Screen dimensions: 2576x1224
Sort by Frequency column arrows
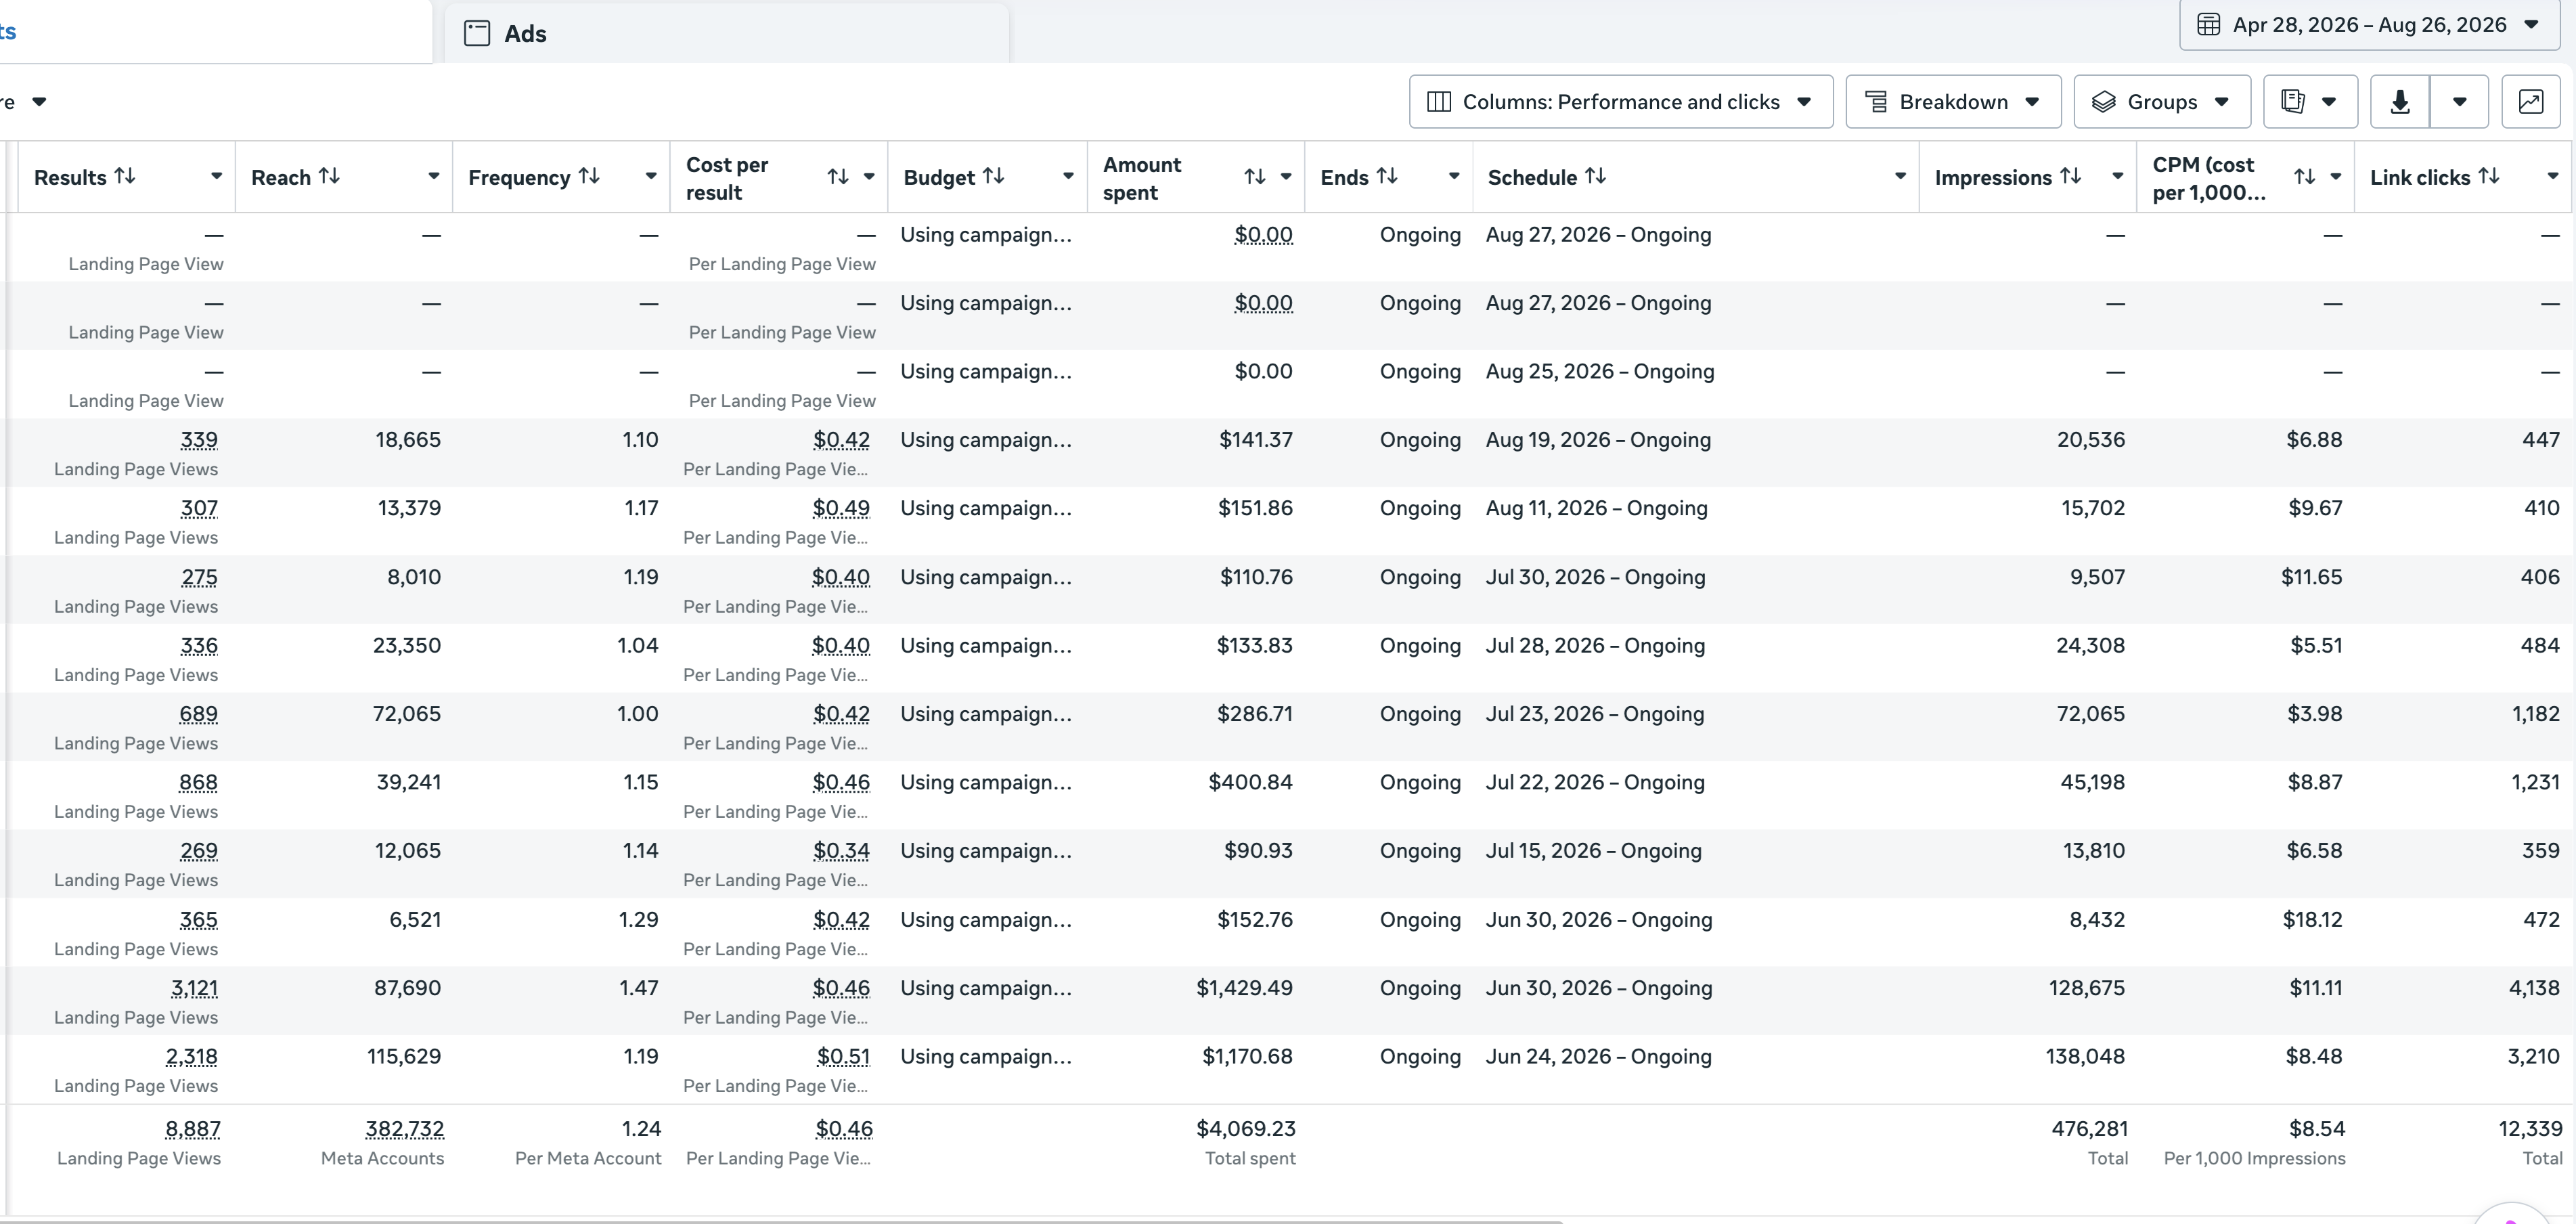click(589, 176)
